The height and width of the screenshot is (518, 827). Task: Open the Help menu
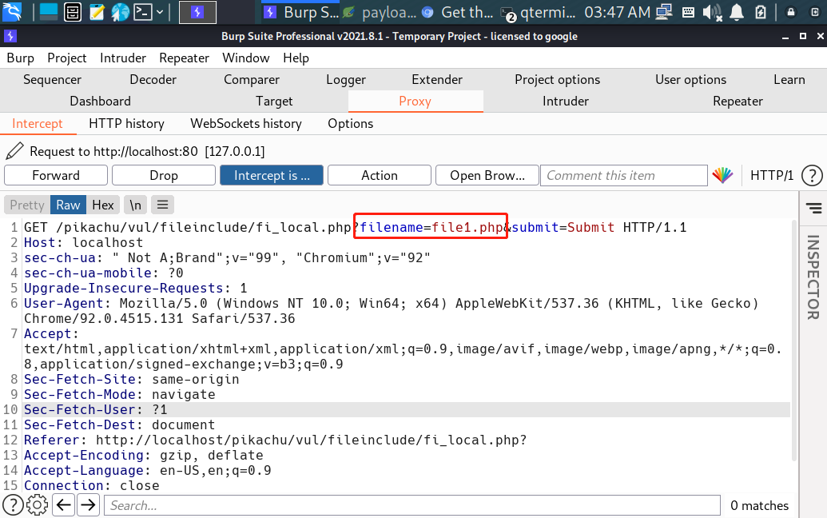click(296, 58)
